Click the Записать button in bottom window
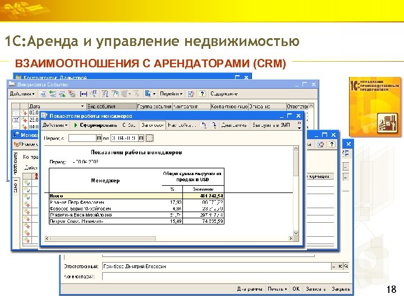Screen dimensions: 404x303 [316, 289]
